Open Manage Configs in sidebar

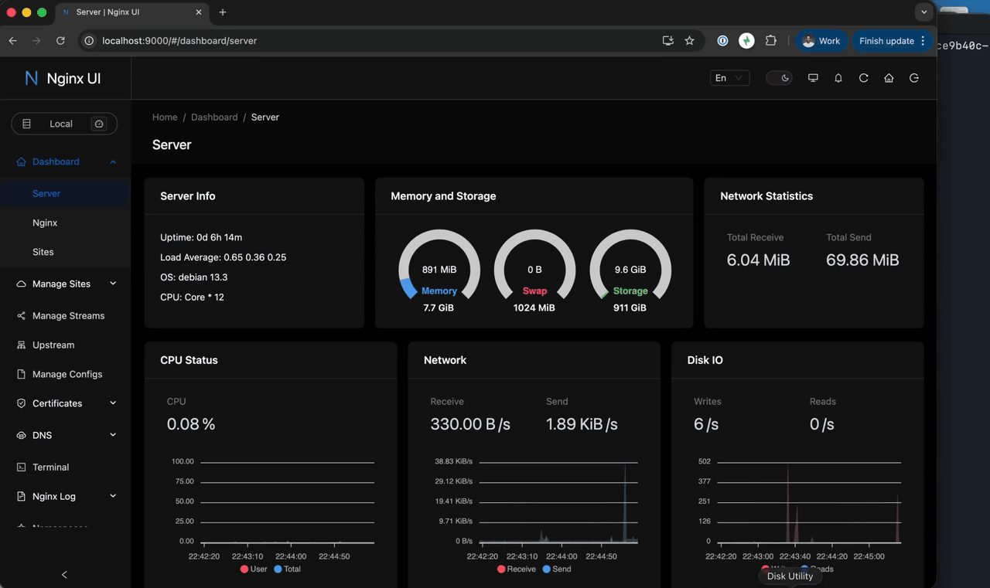coord(65,374)
